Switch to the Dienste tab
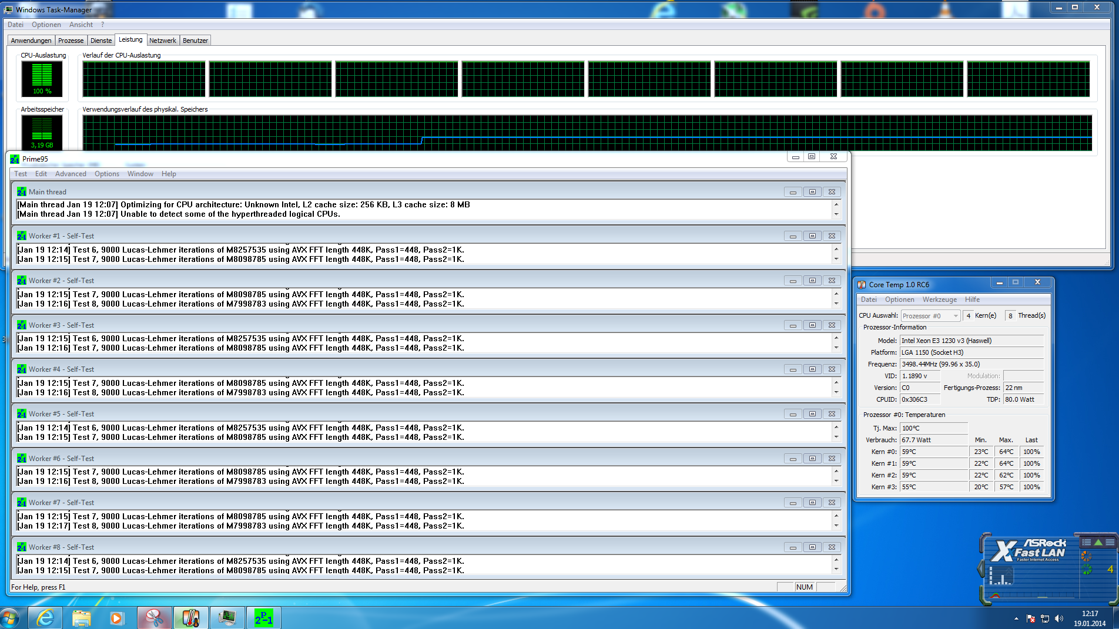 coord(101,41)
